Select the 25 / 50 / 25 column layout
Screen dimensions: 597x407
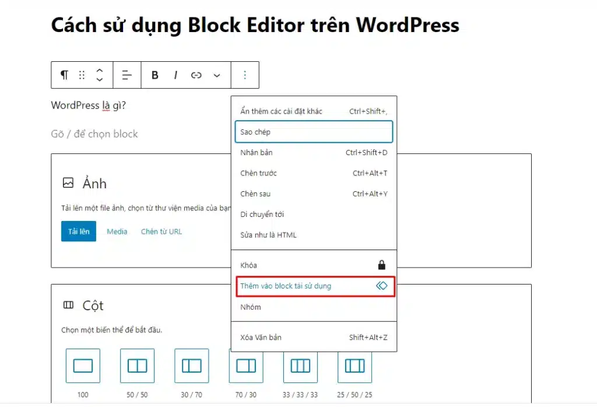click(x=354, y=366)
